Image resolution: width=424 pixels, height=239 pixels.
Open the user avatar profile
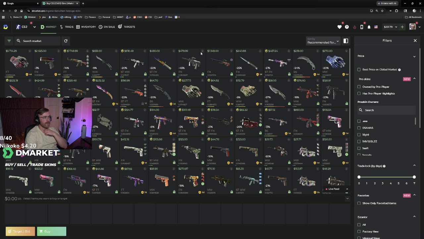pyautogui.click(x=412, y=27)
